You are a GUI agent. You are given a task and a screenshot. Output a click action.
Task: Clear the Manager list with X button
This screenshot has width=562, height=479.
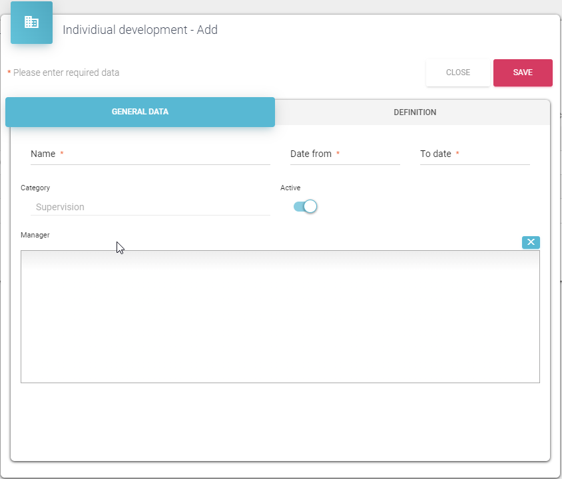coord(531,242)
